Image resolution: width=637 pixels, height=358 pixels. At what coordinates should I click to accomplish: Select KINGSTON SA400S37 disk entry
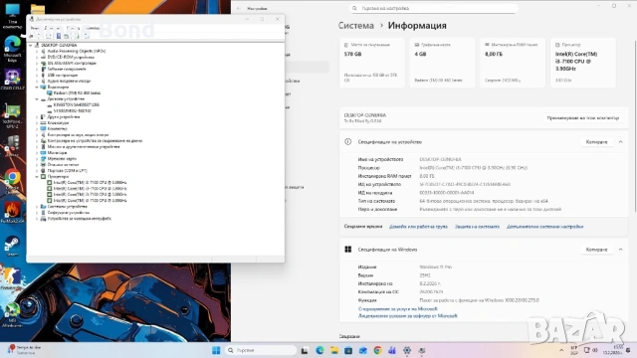point(76,104)
